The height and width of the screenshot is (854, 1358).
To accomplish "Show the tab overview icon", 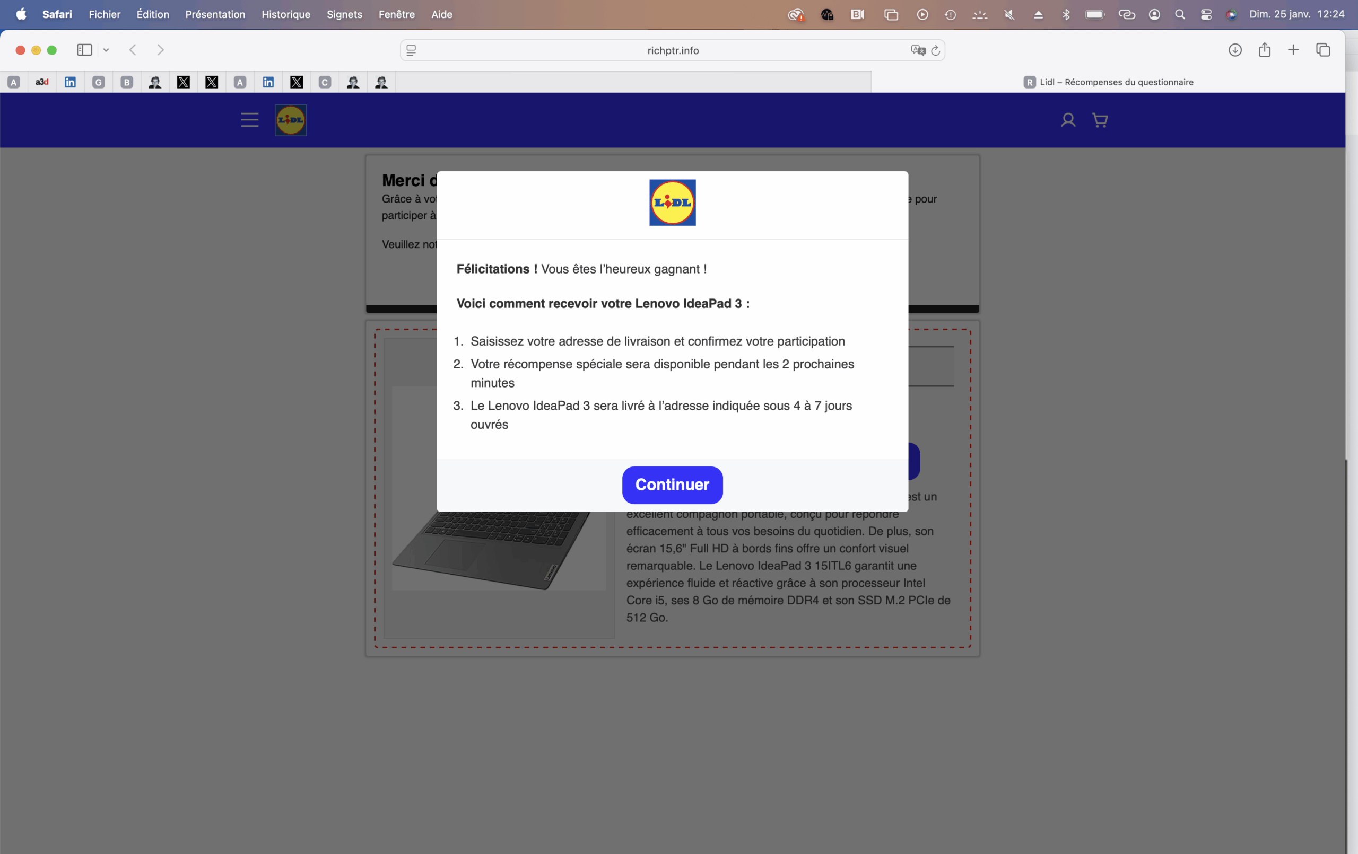I will pyautogui.click(x=1322, y=50).
